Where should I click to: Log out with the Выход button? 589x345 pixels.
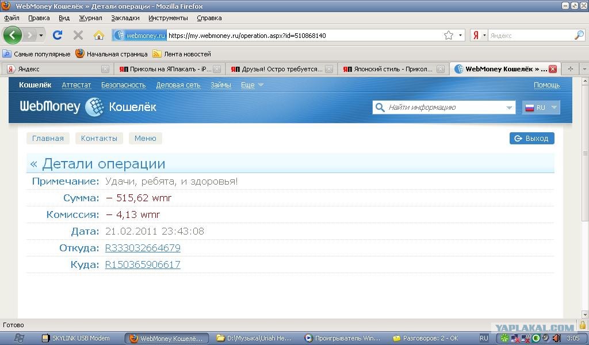pyautogui.click(x=532, y=138)
